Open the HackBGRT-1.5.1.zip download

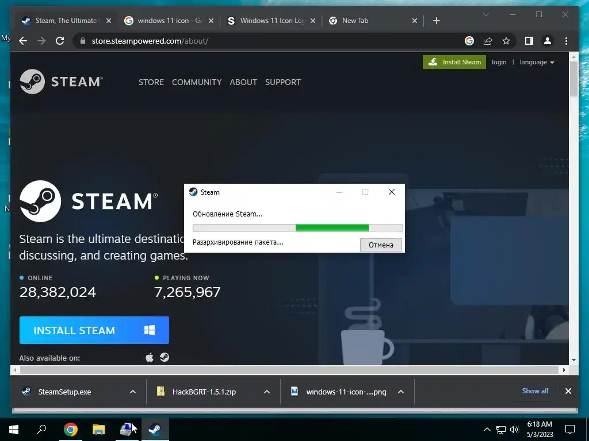point(204,392)
